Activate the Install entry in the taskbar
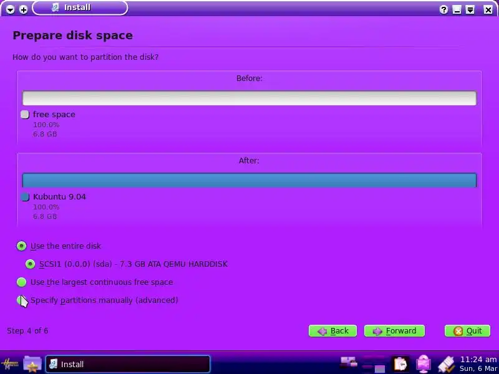Image resolution: width=499 pixels, height=374 pixels. (128, 364)
